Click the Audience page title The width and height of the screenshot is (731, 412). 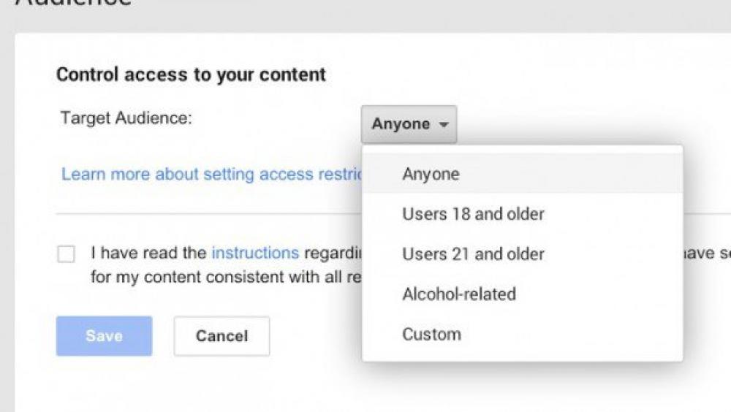pos(73,4)
